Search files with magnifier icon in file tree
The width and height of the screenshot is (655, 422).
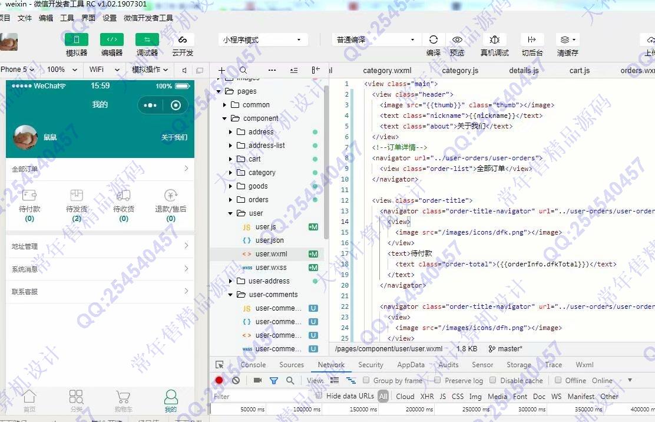[243, 70]
